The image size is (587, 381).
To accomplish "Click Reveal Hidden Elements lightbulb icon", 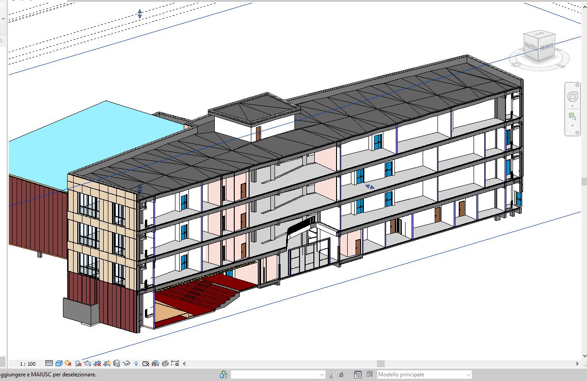I will [x=136, y=364].
